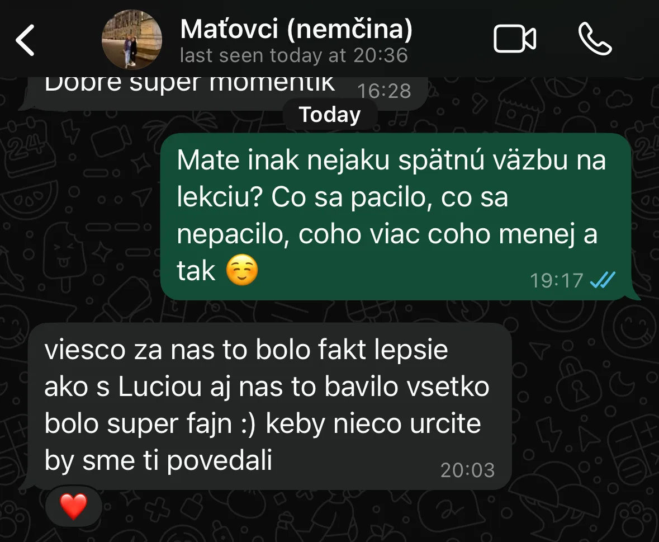This screenshot has width=659, height=542.
Task: Select the sent message about spätnú väzbu
Action: [x=396, y=216]
